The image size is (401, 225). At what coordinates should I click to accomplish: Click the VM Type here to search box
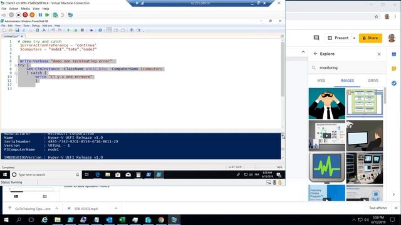coord(46,175)
